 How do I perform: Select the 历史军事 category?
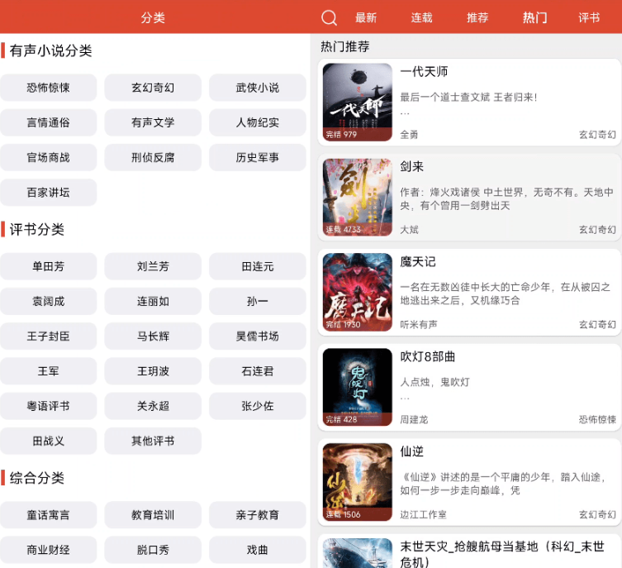click(258, 157)
